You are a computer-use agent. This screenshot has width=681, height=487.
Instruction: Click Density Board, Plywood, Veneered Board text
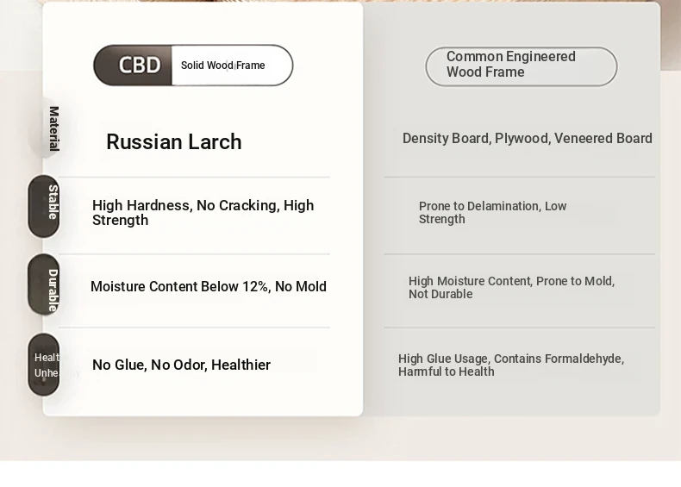pyautogui.click(x=528, y=138)
